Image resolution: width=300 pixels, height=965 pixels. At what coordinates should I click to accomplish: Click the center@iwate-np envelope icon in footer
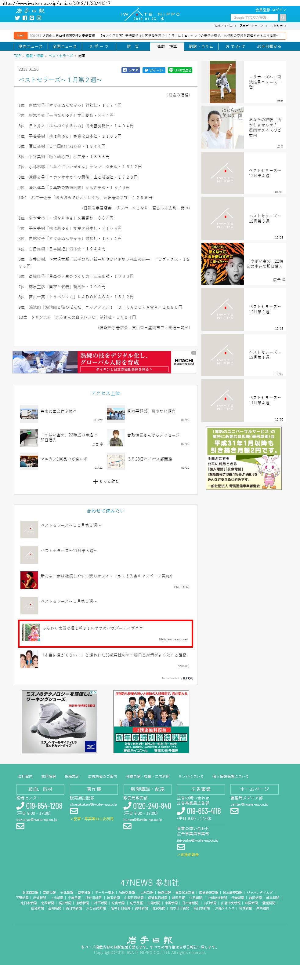234,811
